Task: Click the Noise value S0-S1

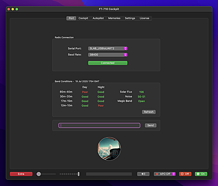Action: tap(141, 96)
